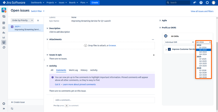Screen dimensions: 218x112
Task: Open the Projects menu
Action: coord(51,3)
